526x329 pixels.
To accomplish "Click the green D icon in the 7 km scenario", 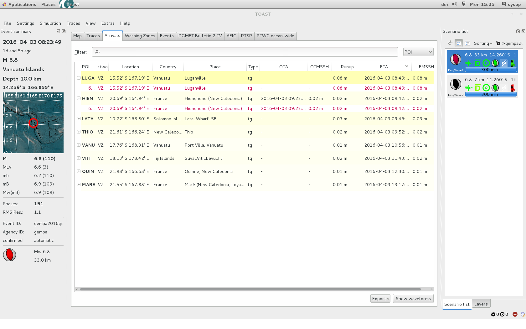I will pos(477,88).
